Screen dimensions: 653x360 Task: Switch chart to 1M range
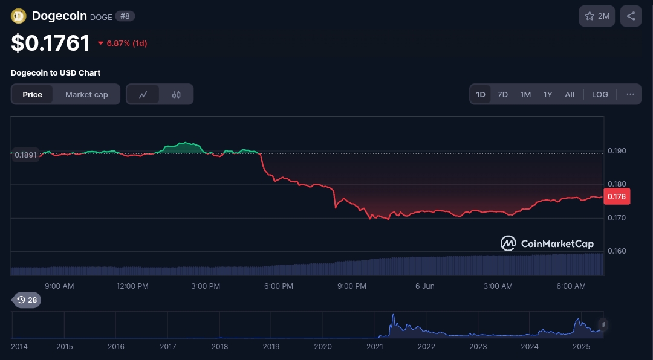point(525,94)
